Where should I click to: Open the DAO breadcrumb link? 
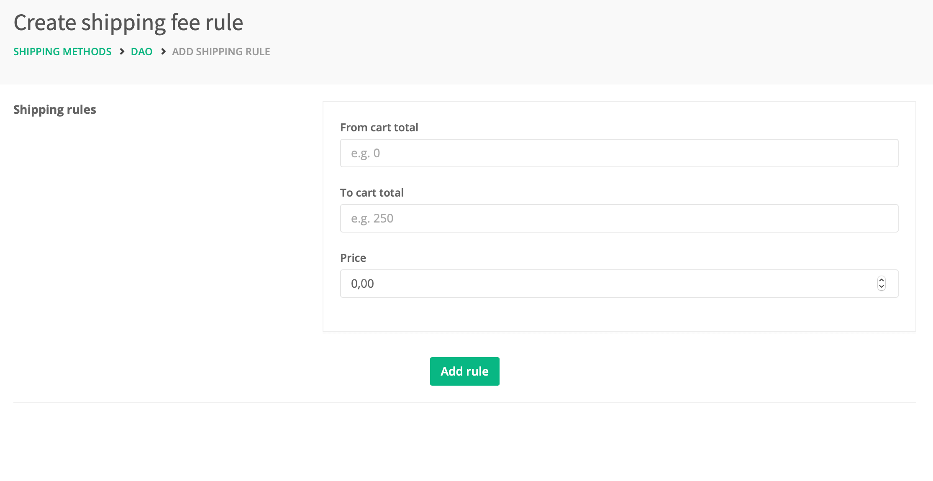point(141,51)
